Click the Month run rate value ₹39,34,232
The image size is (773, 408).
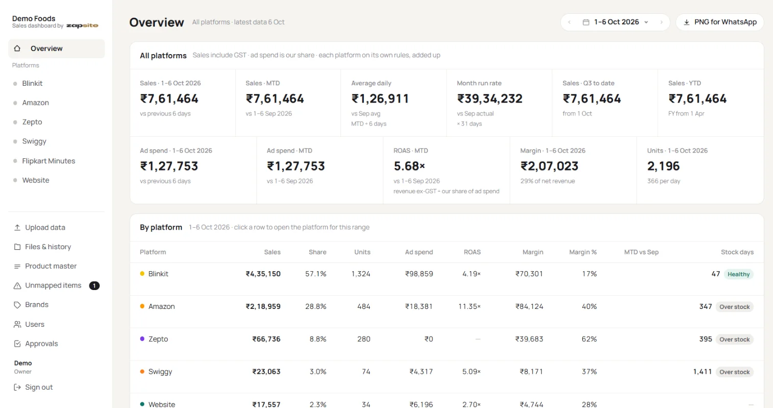tap(490, 99)
